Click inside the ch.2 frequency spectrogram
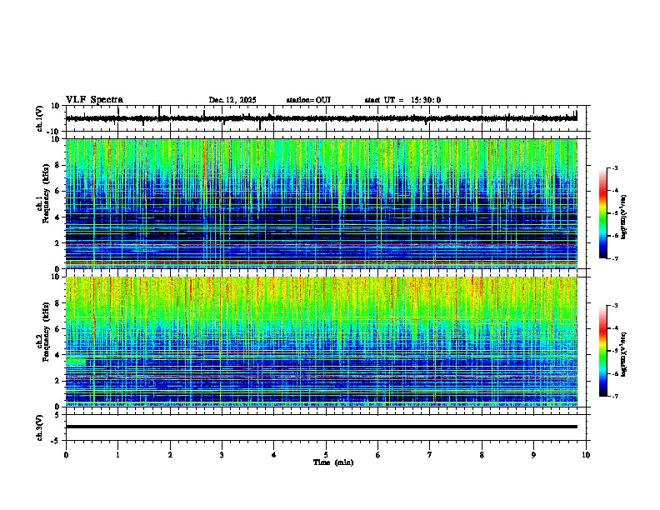 (322, 342)
